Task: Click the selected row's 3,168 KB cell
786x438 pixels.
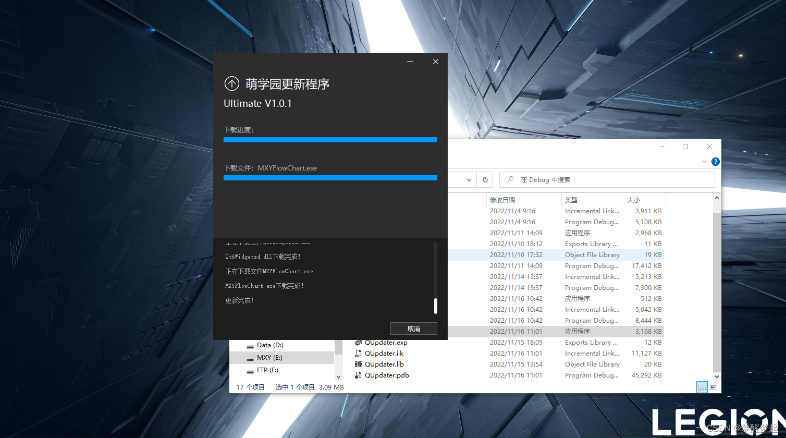Action: [x=648, y=332]
